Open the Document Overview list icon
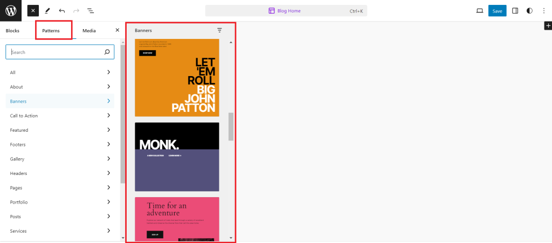552x243 pixels. pyautogui.click(x=90, y=11)
